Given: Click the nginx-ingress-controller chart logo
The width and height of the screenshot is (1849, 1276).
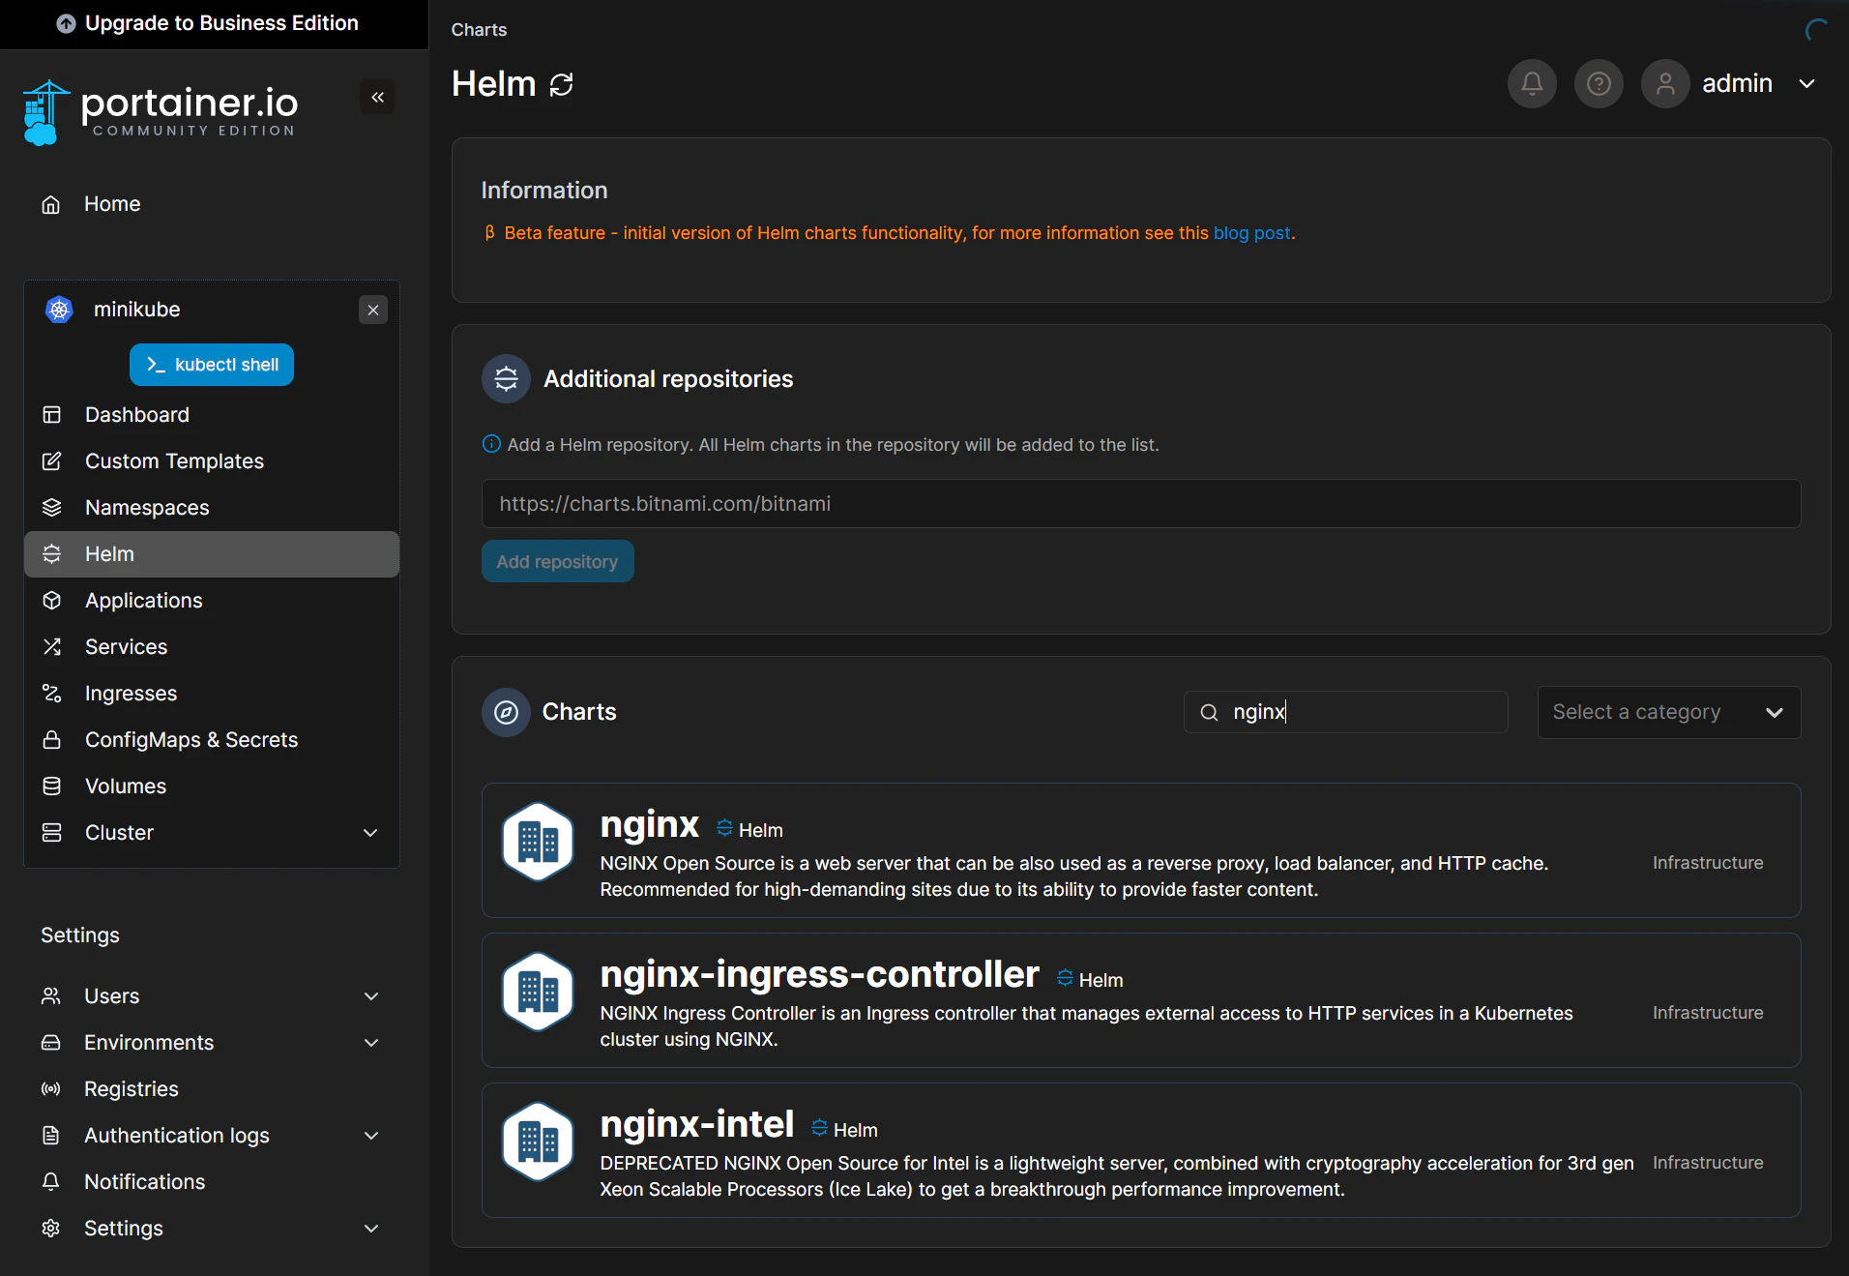Looking at the screenshot, I should (x=538, y=992).
